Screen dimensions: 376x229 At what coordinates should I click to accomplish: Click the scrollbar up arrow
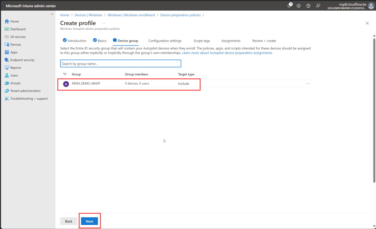coord(374,36)
